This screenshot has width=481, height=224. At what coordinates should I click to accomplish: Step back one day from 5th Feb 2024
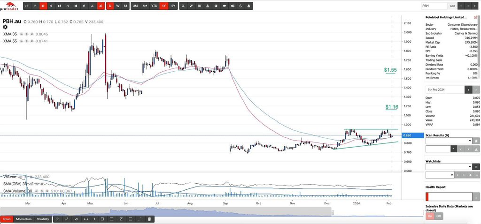tap(468, 90)
